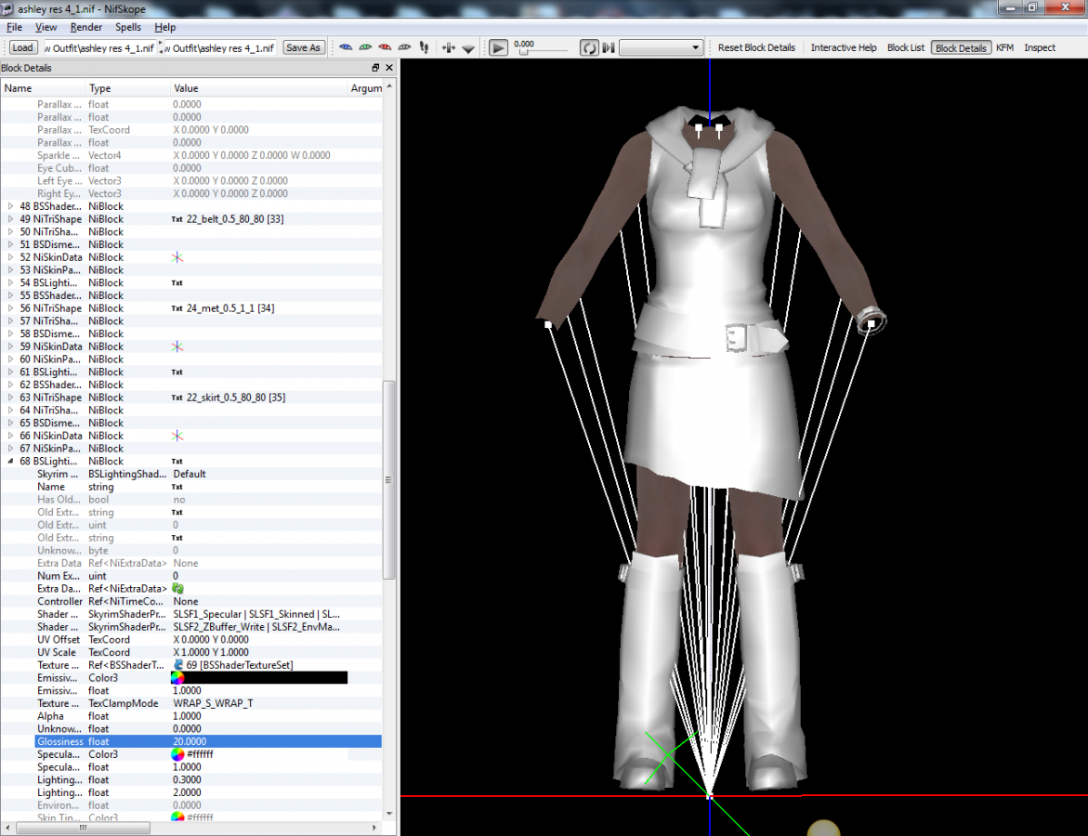This screenshot has width=1088, height=836.
Task: Toggle the Inspect panel button
Action: point(1040,47)
